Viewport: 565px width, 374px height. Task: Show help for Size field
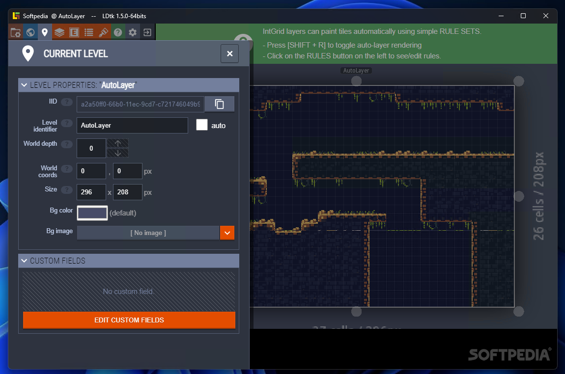pyautogui.click(x=67, y=190)
